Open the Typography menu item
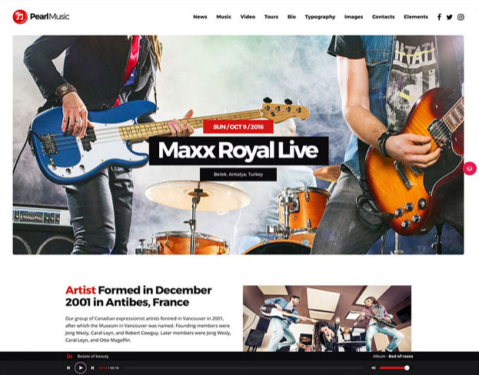Screen dimensions: 479x375 320,17
